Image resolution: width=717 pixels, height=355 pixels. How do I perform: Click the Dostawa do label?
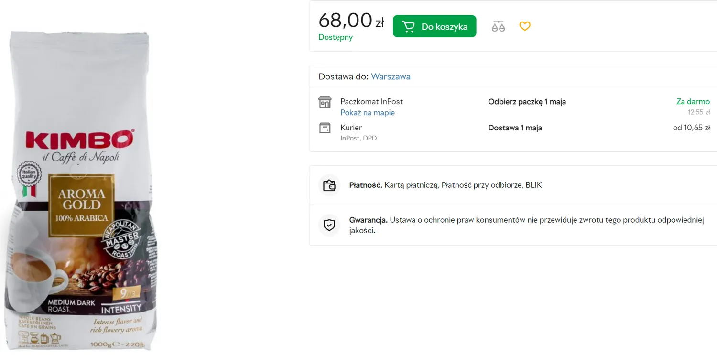[x=344, y=76]
